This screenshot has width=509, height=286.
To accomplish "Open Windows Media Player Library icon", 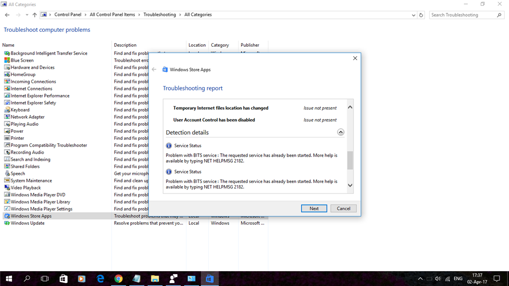I will 7,202.
